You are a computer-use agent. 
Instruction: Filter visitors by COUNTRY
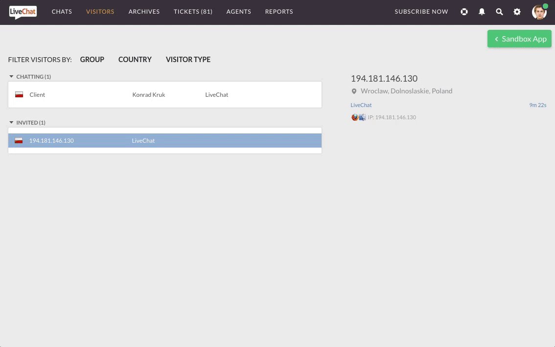[x=135, y=59]
